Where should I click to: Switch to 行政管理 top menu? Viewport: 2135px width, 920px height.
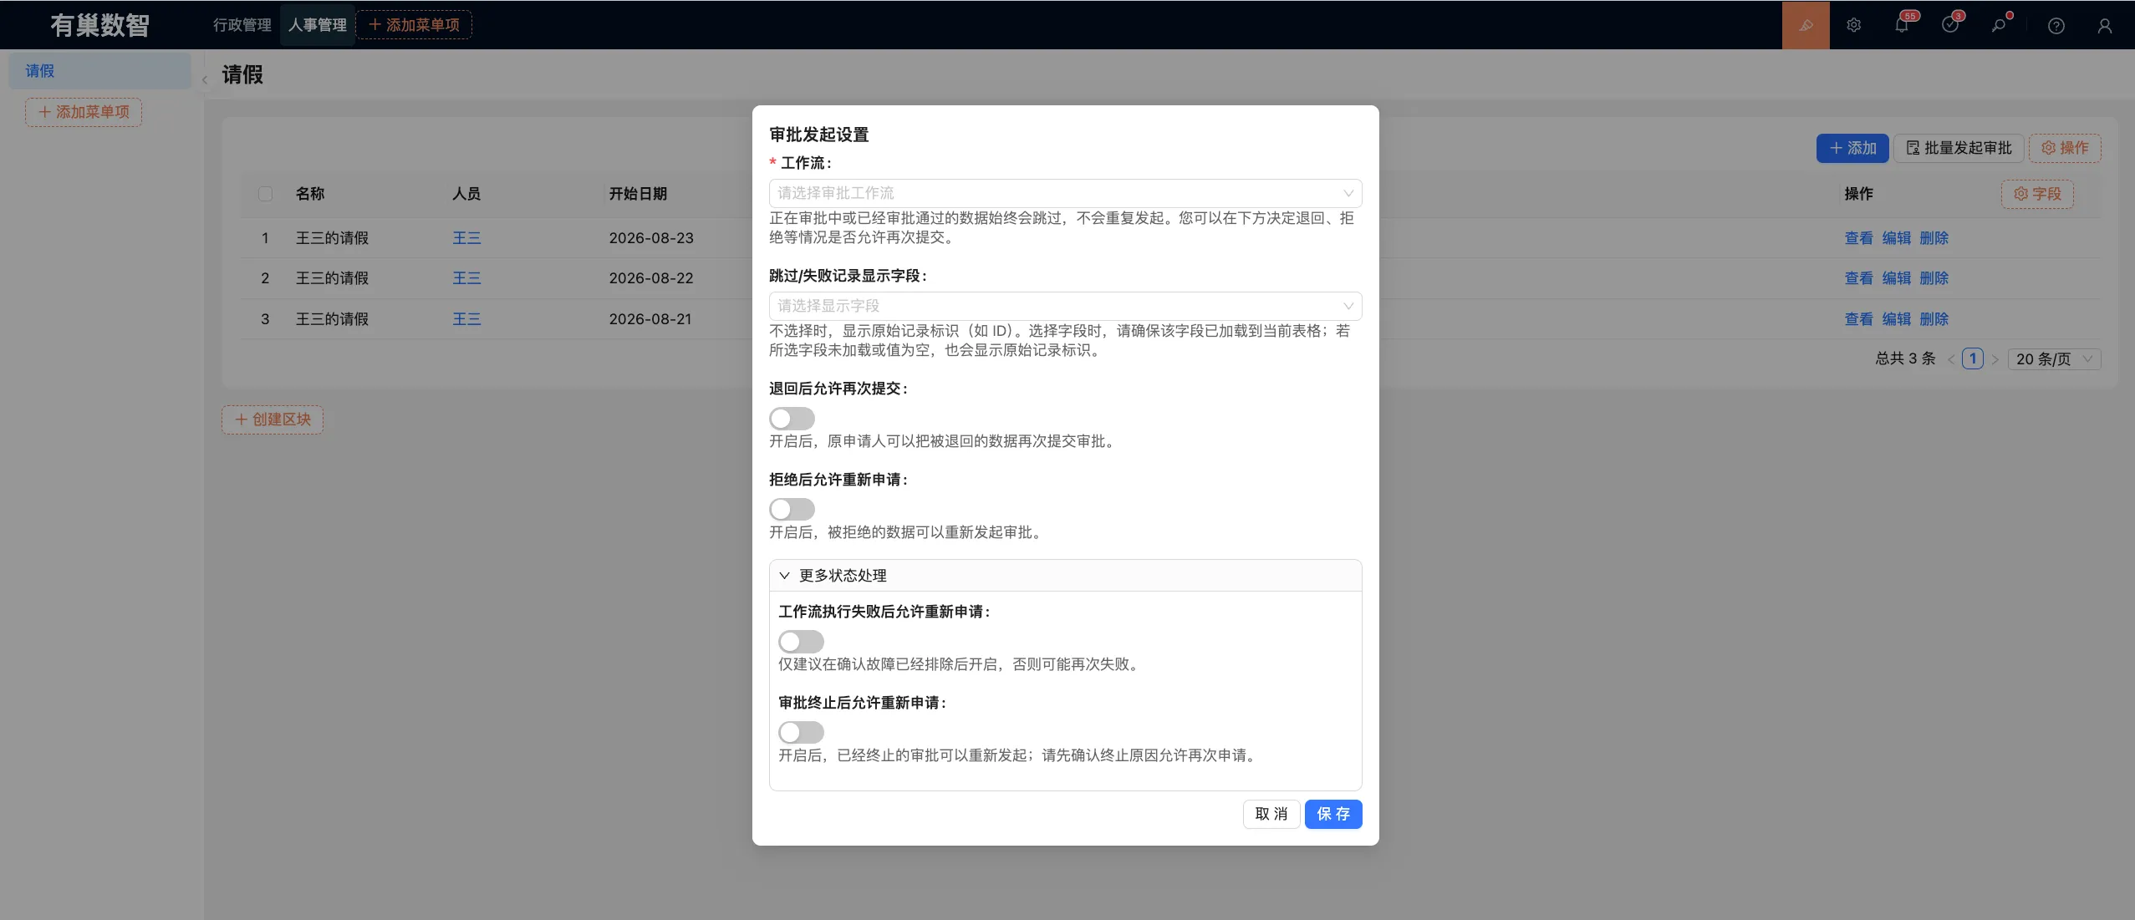242,25
